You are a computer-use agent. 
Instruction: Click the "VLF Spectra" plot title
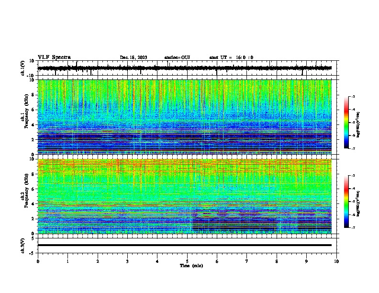click(54, 57)
